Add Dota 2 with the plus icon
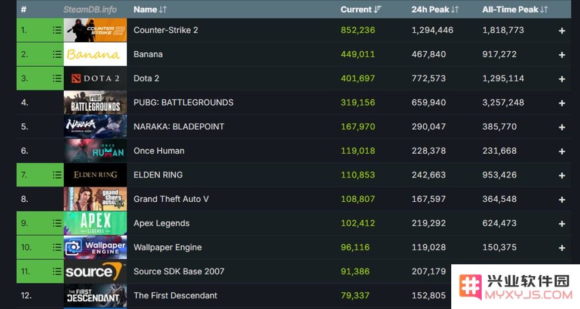The width and height of the screenshot is (580, 309). coord(562,79)
